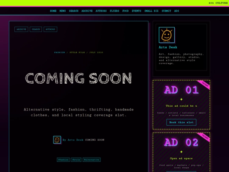Select the #style tag

[76, 160]
